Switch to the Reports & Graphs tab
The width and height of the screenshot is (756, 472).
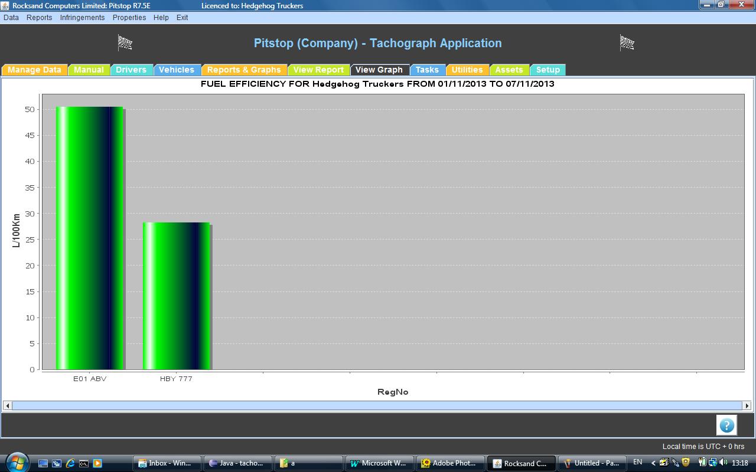244,70
